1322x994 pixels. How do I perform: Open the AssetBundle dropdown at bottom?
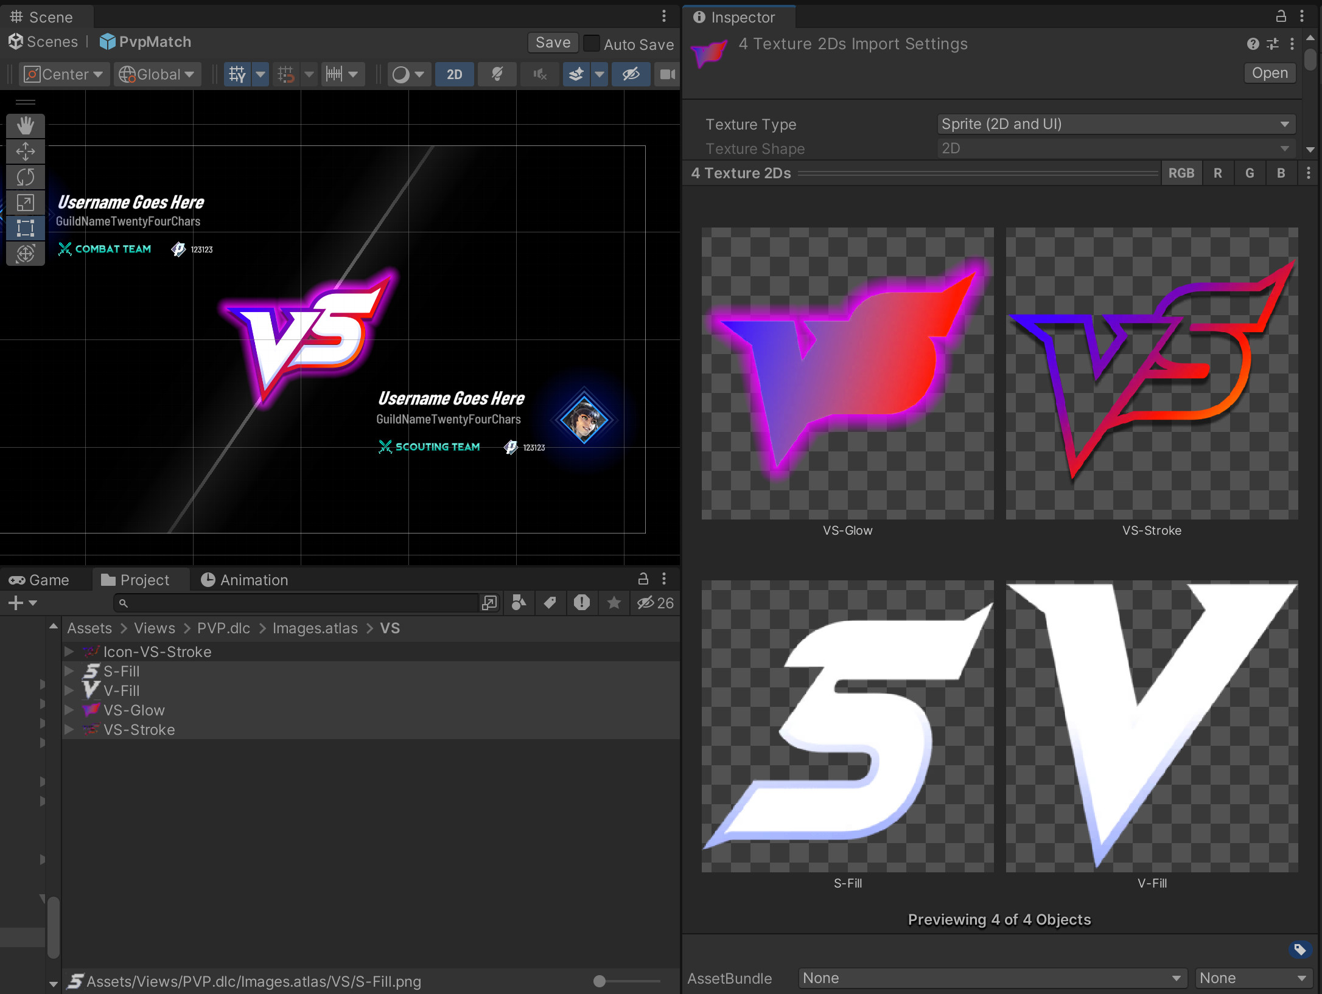coord(992,978)
